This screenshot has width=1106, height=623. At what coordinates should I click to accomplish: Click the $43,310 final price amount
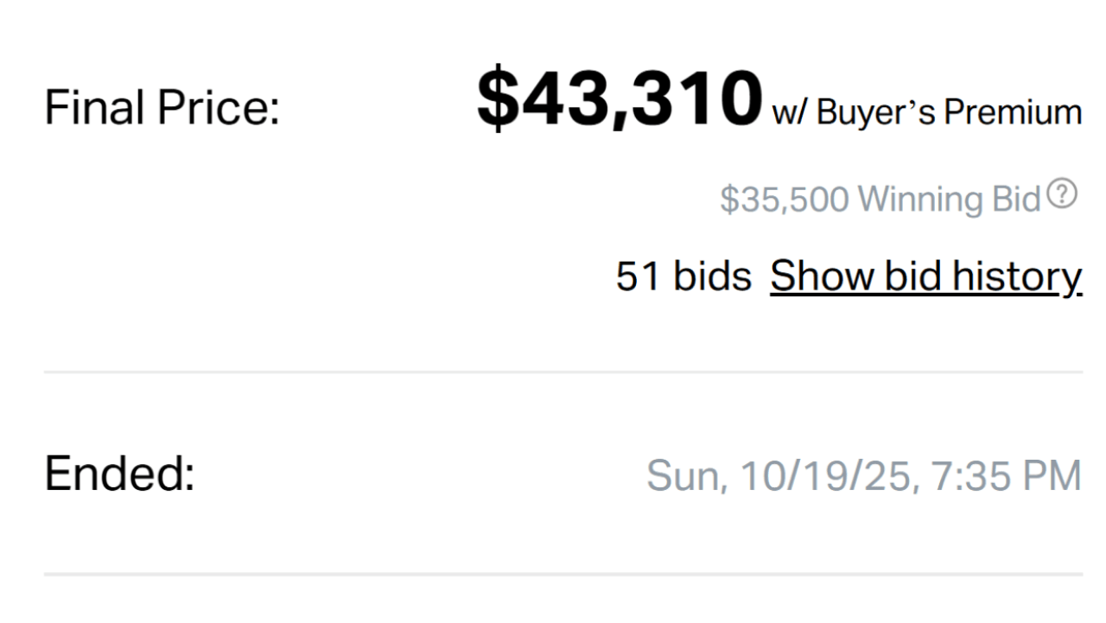click(x=620, y=99)
